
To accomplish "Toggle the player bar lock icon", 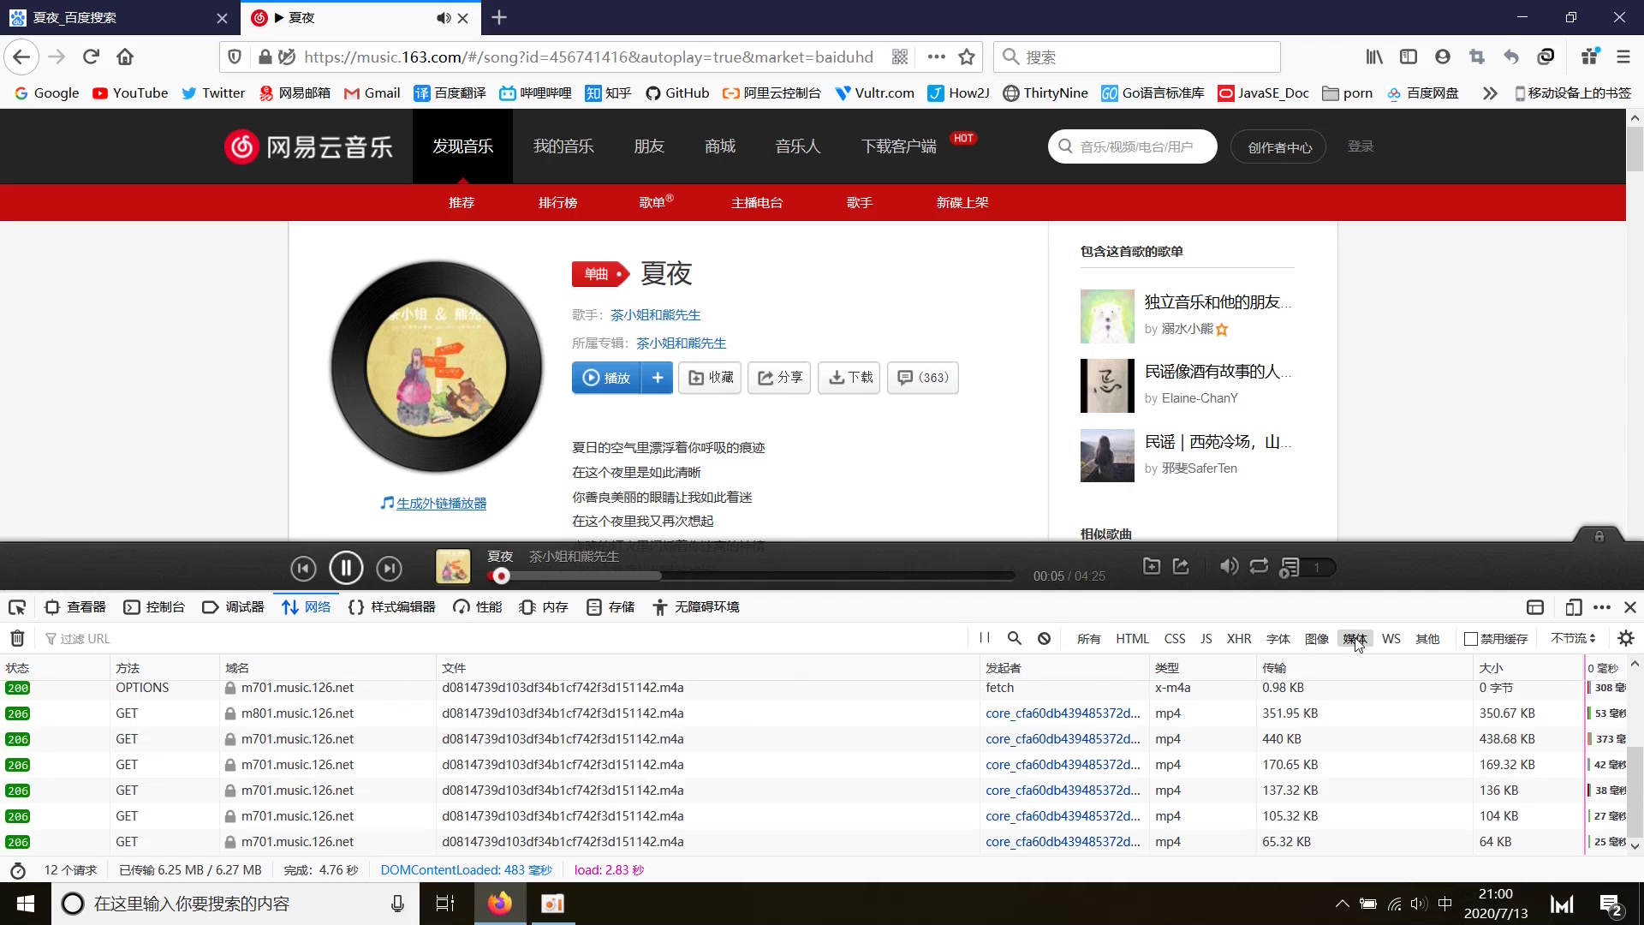I will pyautogui.click(x=1599, y=536).
